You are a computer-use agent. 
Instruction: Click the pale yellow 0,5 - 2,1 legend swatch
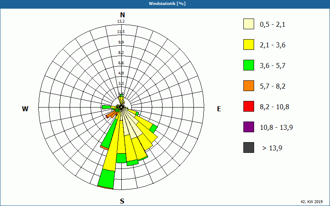[x=249, y=24]
